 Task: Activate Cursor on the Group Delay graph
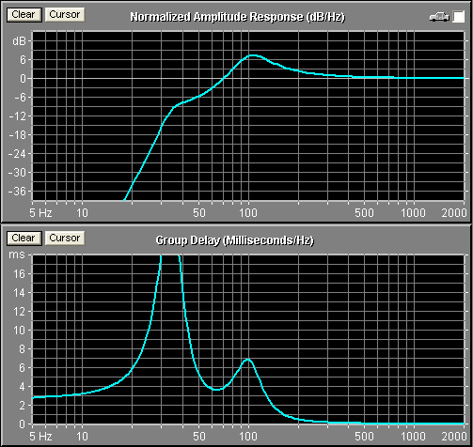[x=65, y=239]
